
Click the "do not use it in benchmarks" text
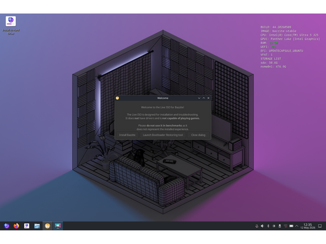(x=164, y=125)
